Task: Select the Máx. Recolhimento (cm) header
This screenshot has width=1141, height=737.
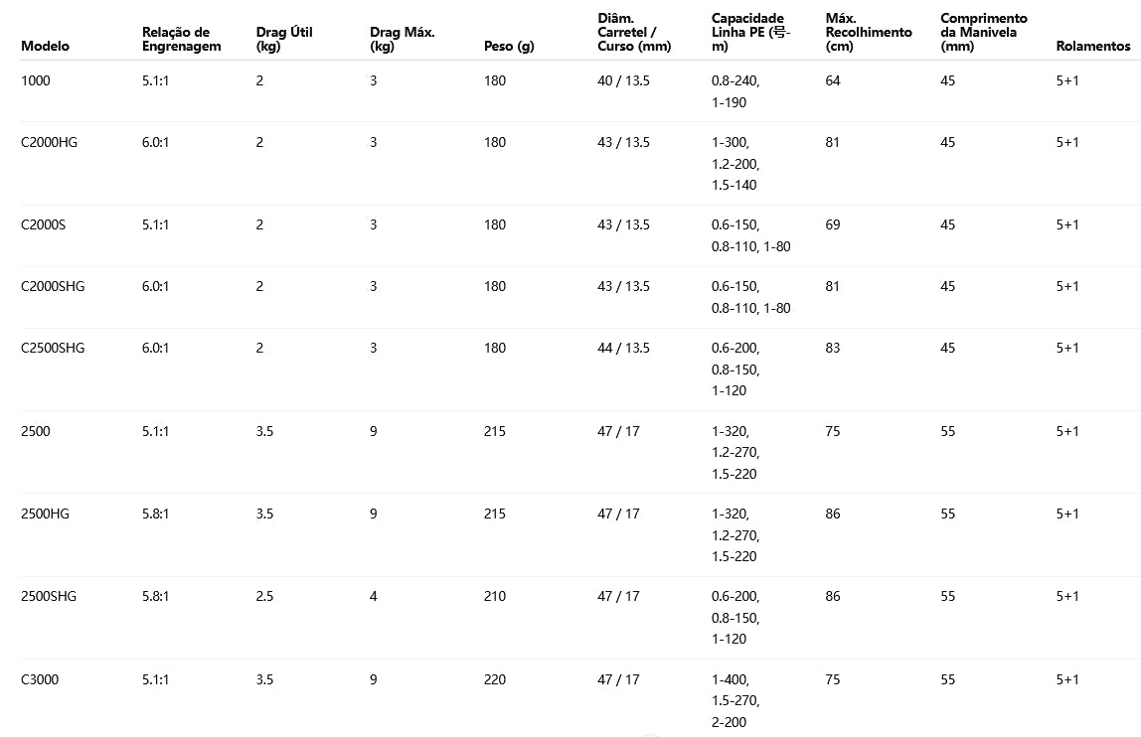Action: pos(868,33)
